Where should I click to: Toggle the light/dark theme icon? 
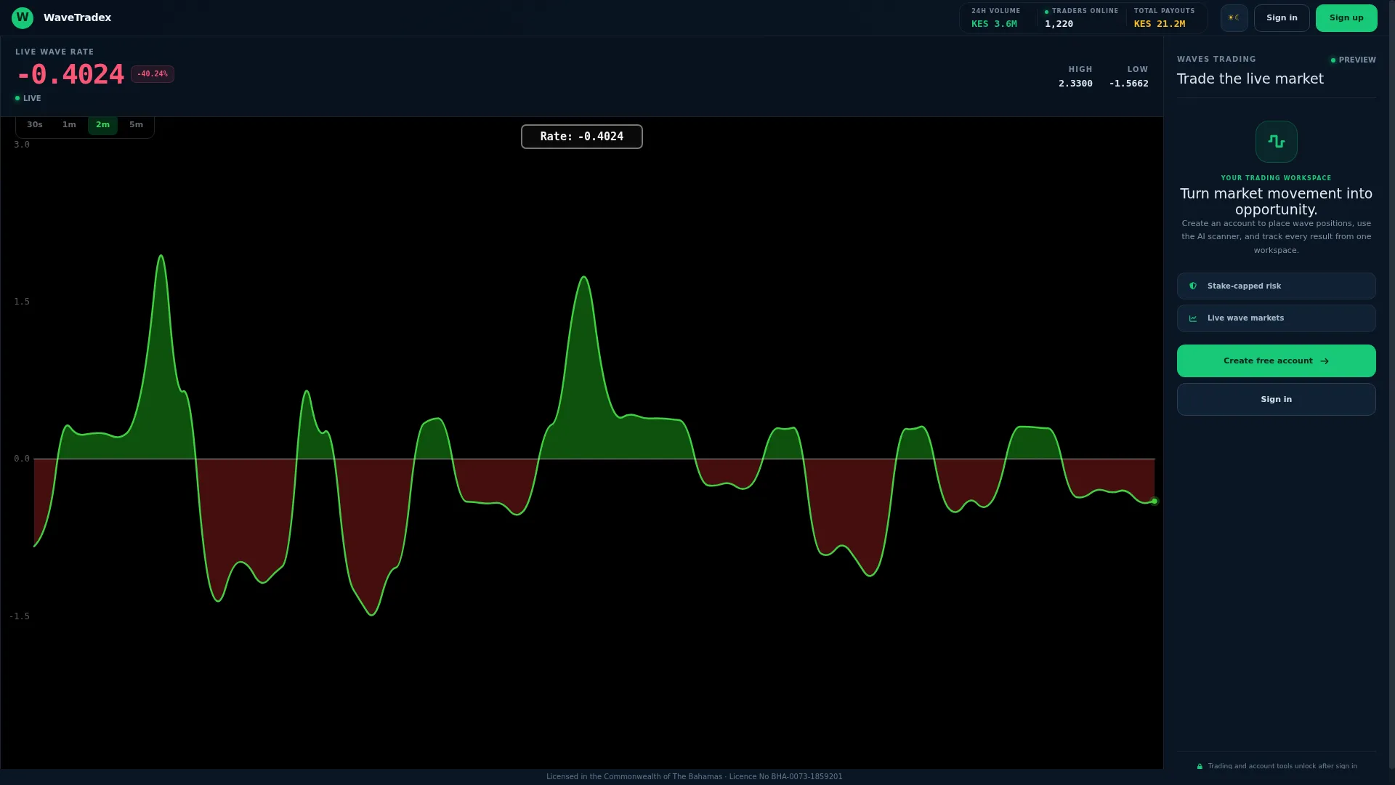click(1234, 18)
